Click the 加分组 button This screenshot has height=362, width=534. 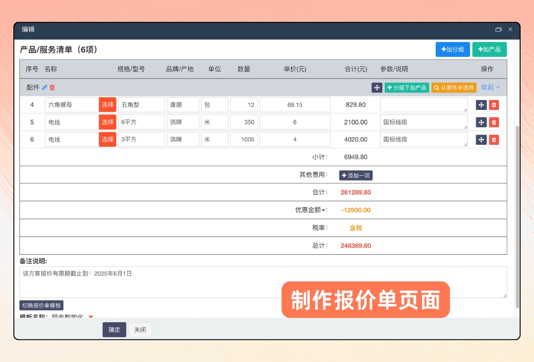[452, 50]
